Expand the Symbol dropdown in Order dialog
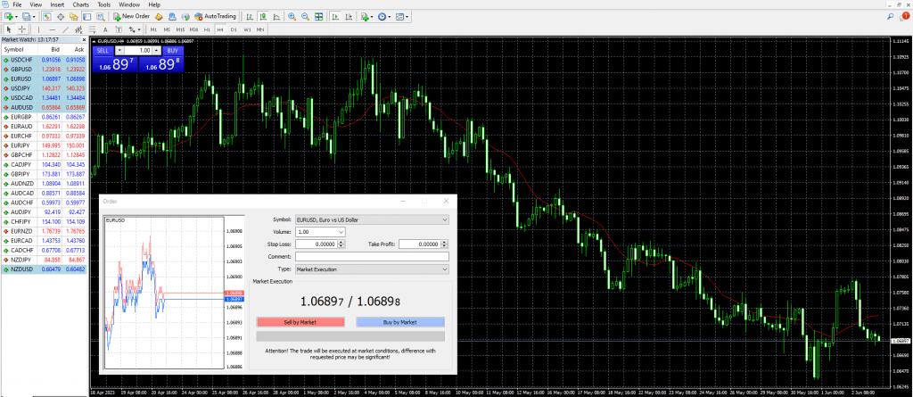The height and width of the screenshot is (397, 913). point(445,219)
